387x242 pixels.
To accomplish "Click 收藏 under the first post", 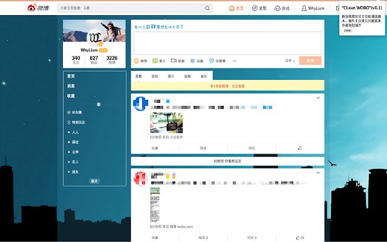I will point(155,148).
